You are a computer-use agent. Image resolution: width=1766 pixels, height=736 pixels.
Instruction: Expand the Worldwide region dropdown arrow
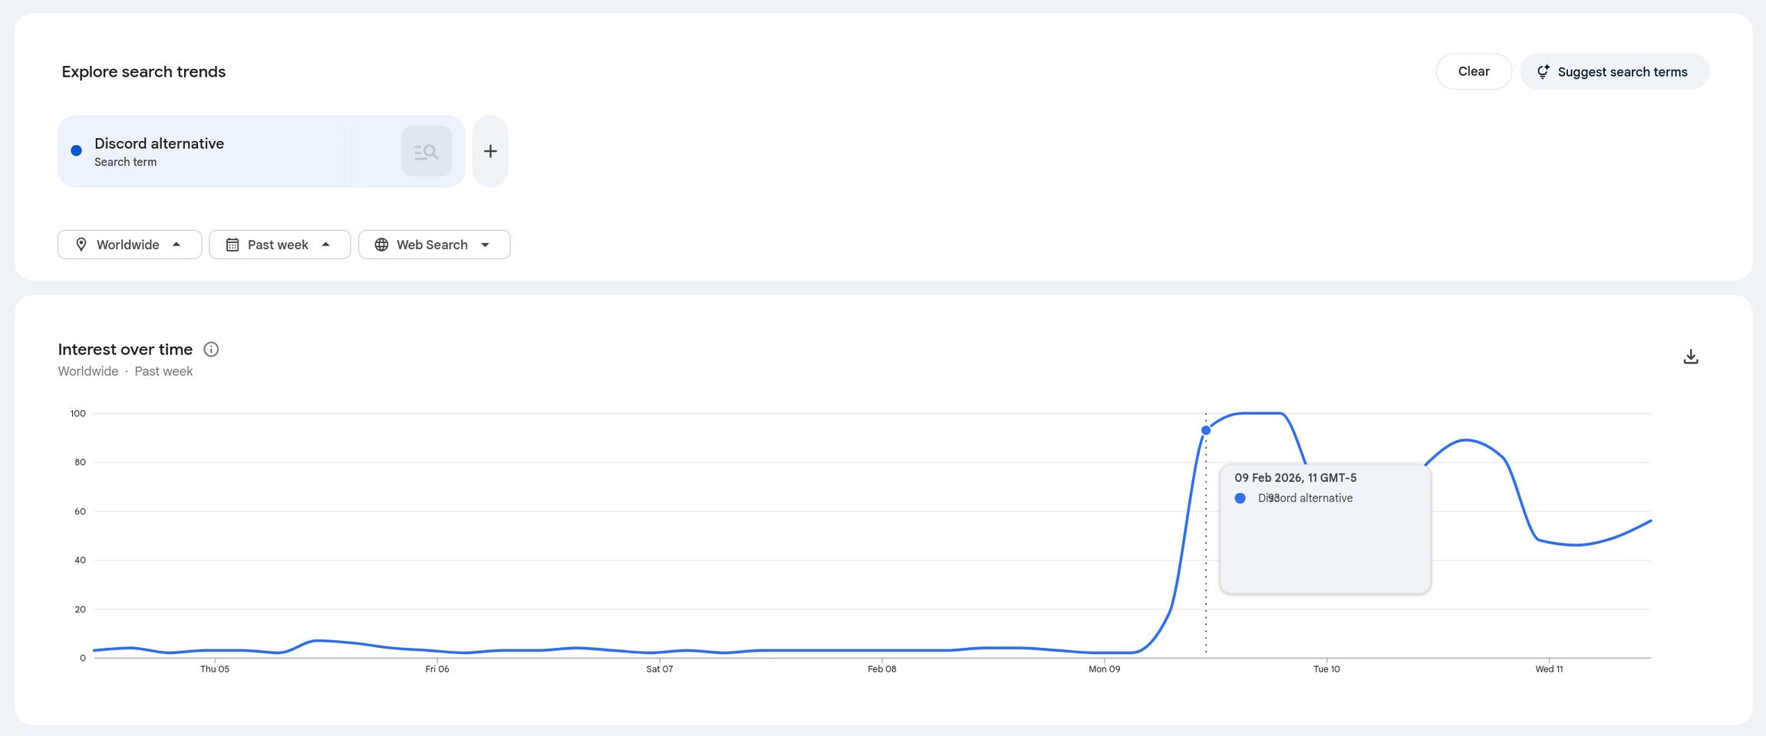pyautogui.click(x=176, y=245)
